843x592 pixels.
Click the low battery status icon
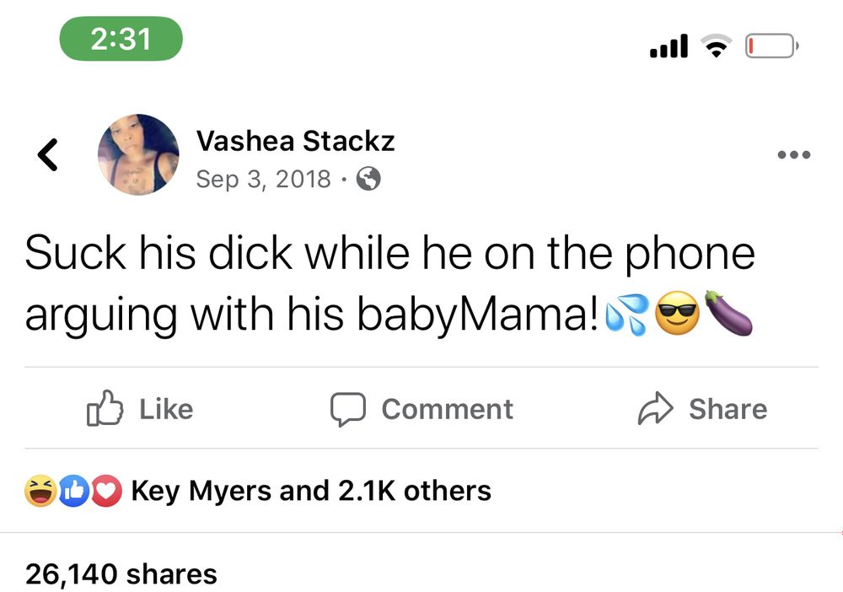[x=771, y=46]
